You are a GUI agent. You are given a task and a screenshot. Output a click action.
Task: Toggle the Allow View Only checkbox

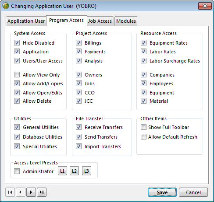[x=17, y=74]
